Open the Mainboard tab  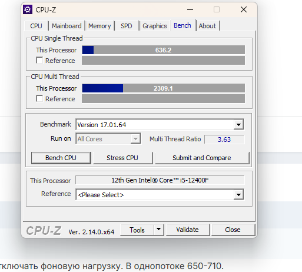(67, 26)
